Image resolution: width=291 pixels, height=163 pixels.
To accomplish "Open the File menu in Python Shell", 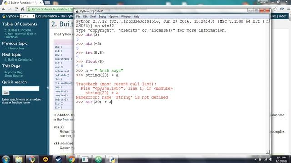I will click(78, 17).
